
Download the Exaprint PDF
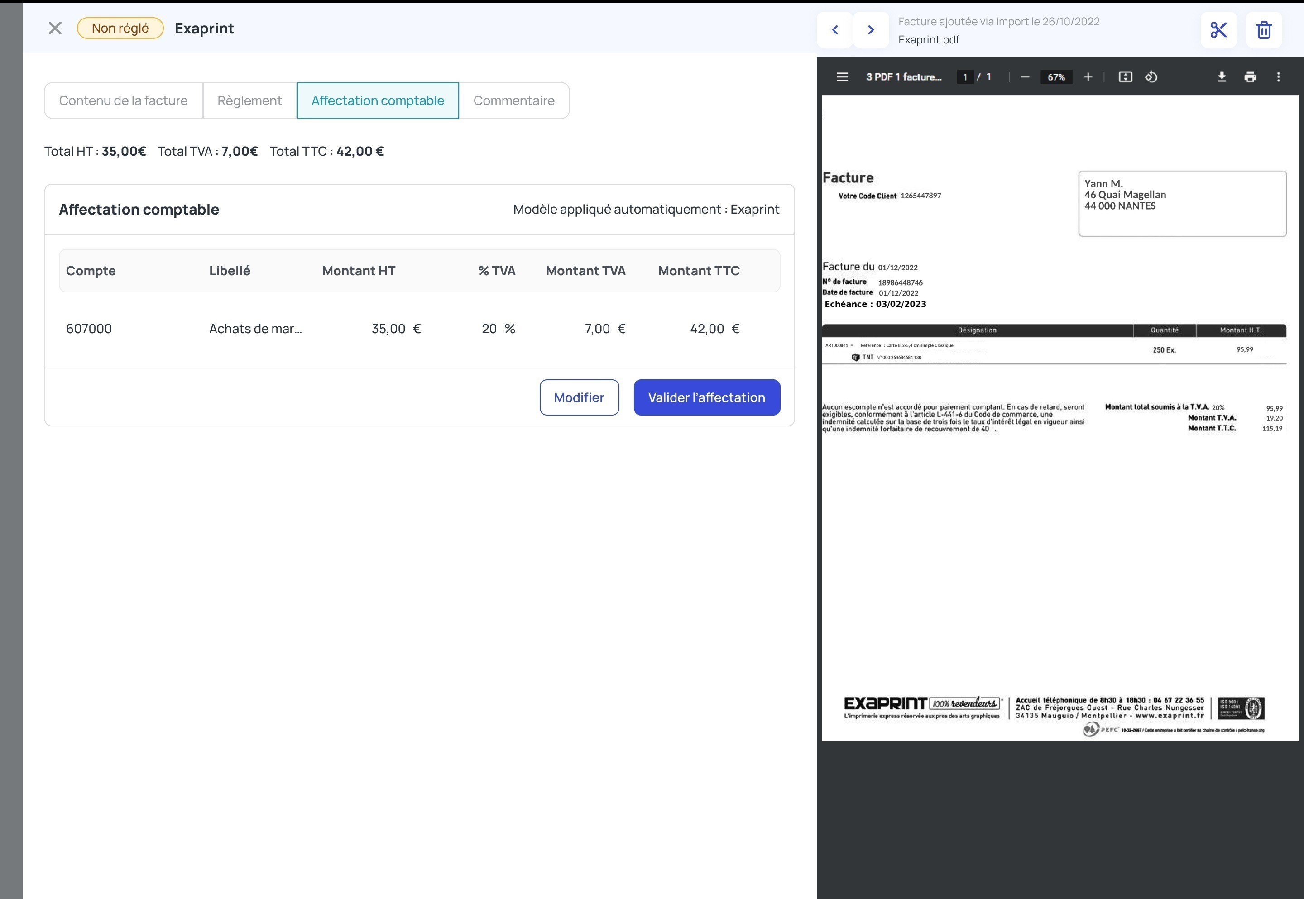1221,77
